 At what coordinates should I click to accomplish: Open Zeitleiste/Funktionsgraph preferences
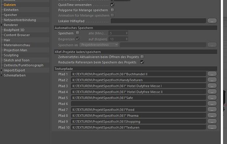23,65
